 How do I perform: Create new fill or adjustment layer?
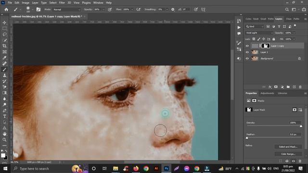click(282, 87)
